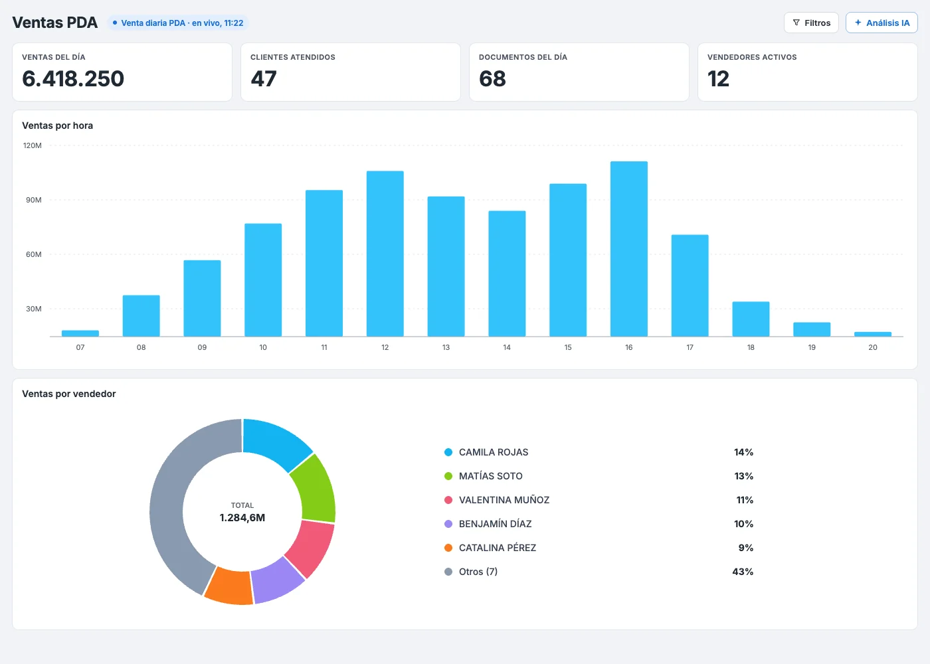This screenshot has height=664, width=930.
Task: Click the live status dot in badge
Action: click(x=115, y=23)
